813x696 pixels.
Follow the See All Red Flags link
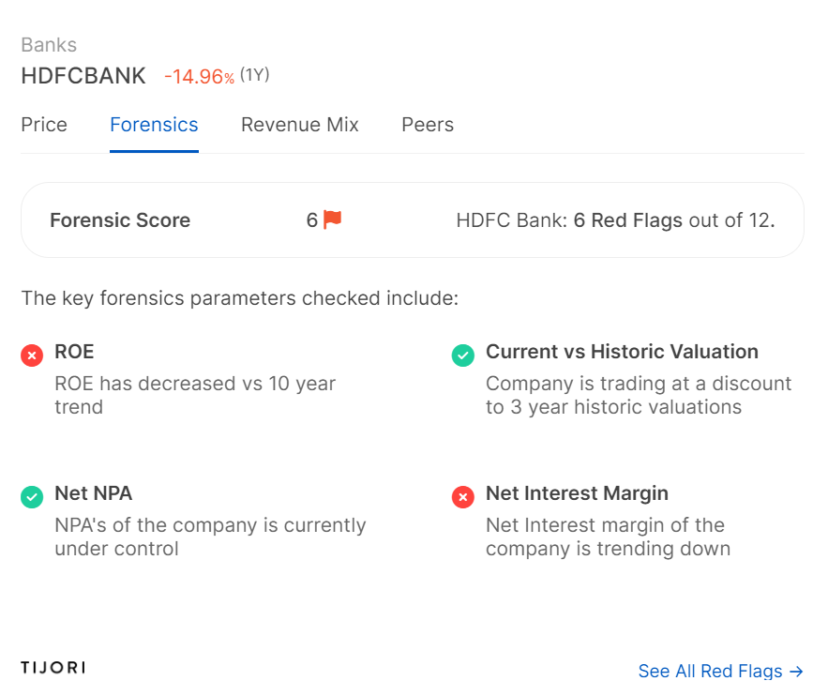click(721, 671)
